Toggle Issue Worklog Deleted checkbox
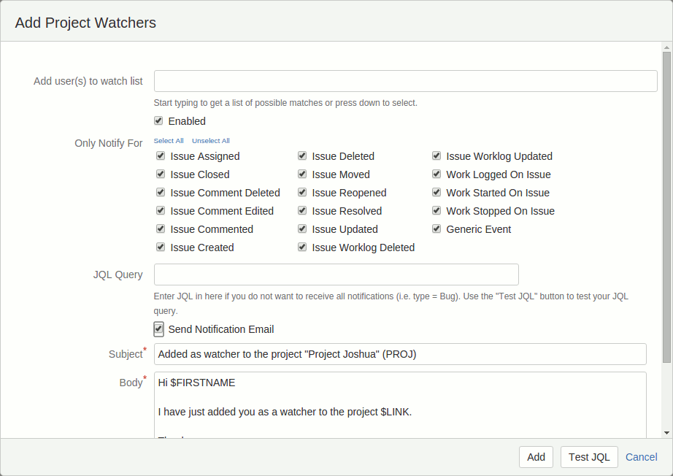Viewport: 673px width, 476px height. click(x=302, y=247)
